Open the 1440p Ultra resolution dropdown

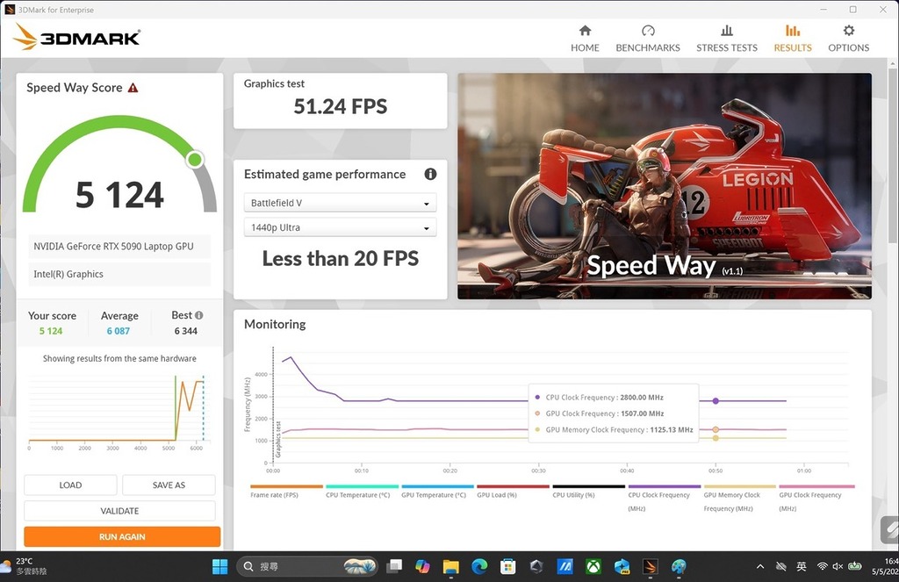click(x=340, y=227)
